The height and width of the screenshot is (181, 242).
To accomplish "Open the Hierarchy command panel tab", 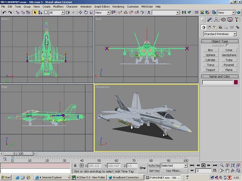I will pos(216,20).
